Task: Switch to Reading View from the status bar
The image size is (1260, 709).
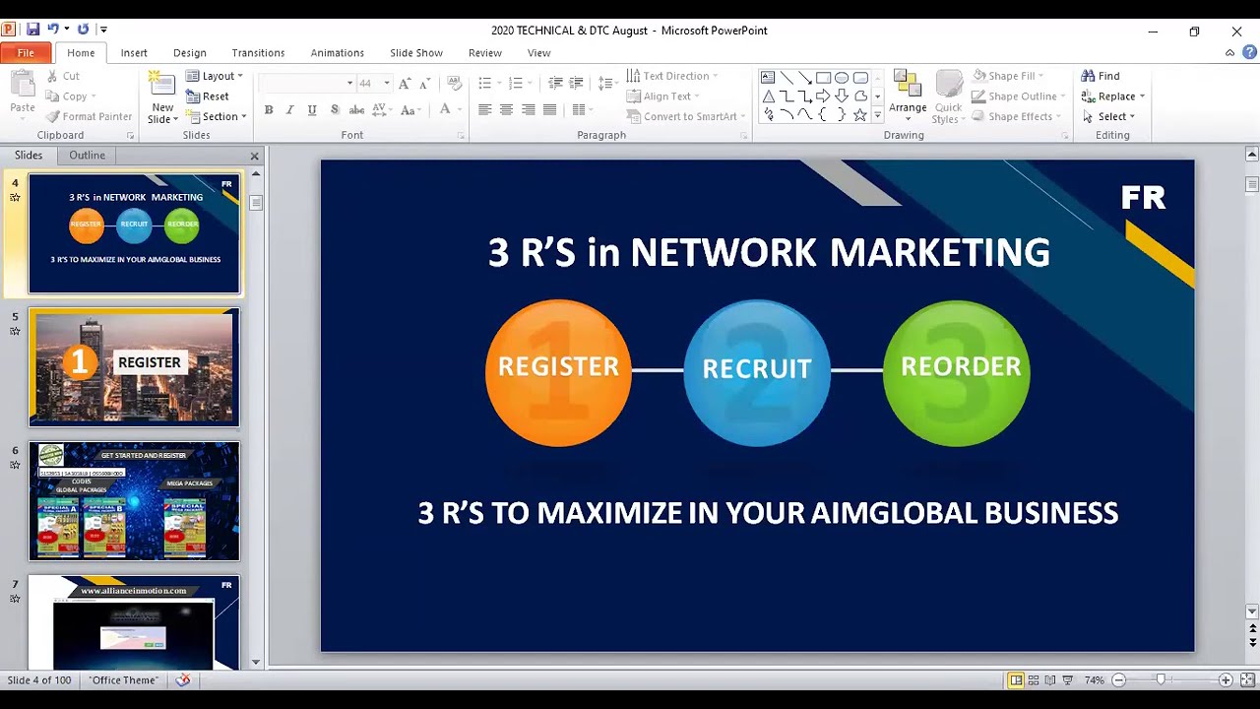Action: (x=1050, y=680)
